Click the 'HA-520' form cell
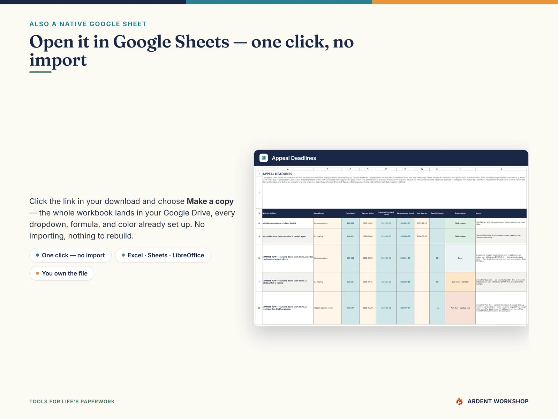Screen dimensions: 558x419 point(350,308)
